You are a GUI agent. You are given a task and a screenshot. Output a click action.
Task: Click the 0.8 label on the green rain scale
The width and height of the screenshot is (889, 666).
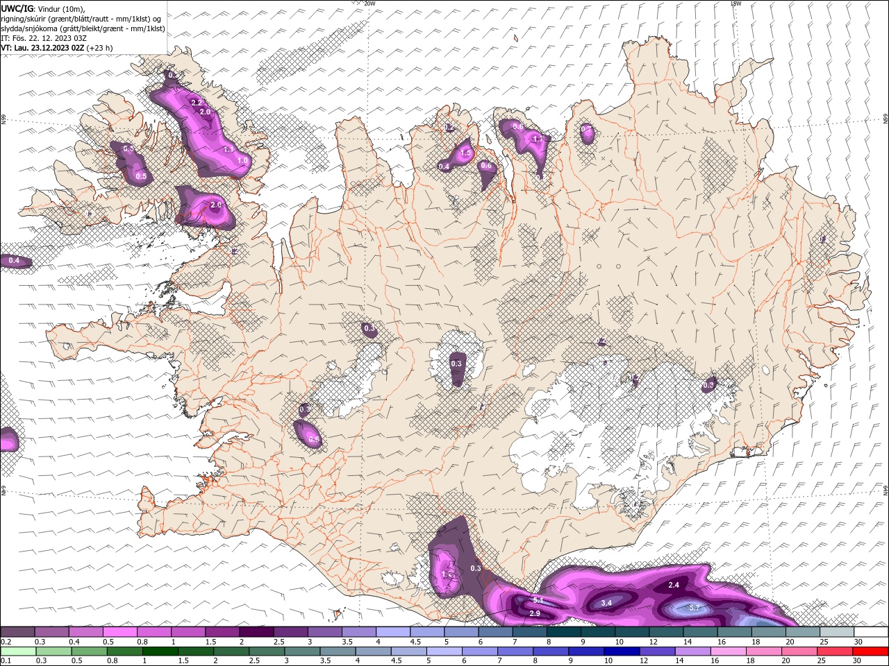pyautogui.click(x=113, y=661)
